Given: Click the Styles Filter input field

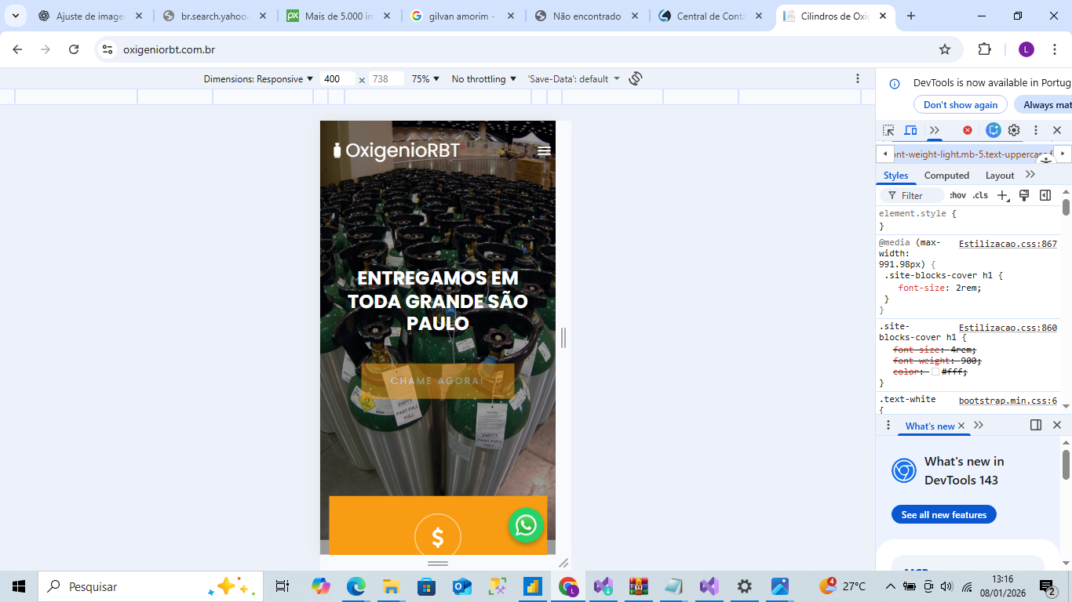Looking at the screenshot, I should (x=915, y=195).
